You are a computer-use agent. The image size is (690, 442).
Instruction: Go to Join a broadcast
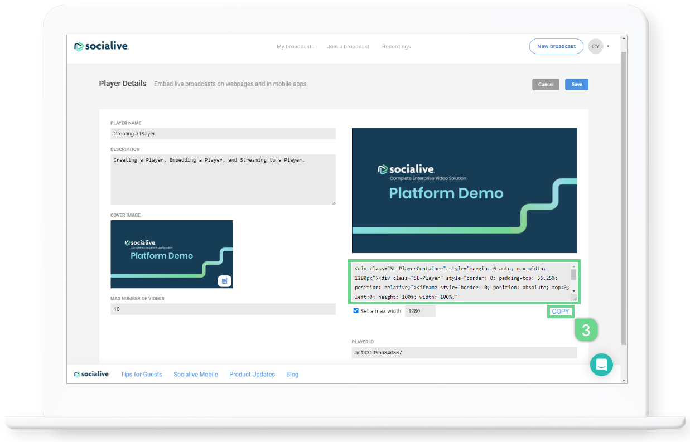(x=348, y=46)
